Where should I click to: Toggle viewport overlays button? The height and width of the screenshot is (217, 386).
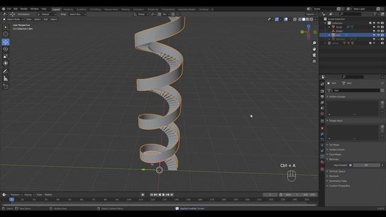tap(285, 19)
